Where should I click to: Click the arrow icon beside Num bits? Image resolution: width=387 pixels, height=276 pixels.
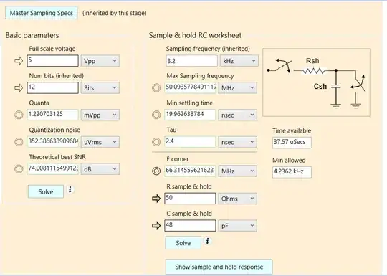coord(19,87)
